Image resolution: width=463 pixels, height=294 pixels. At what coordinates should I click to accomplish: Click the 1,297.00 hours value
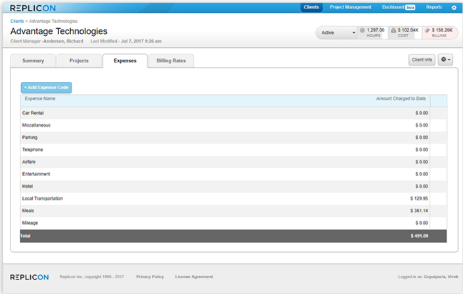[x=375, y=30]
